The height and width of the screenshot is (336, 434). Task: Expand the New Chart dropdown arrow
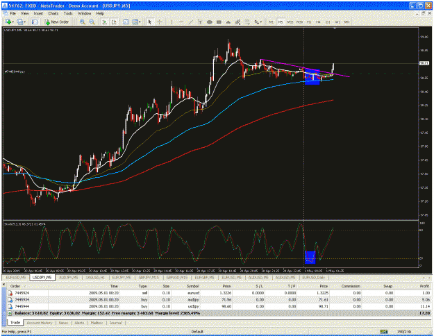click(12, 22)
